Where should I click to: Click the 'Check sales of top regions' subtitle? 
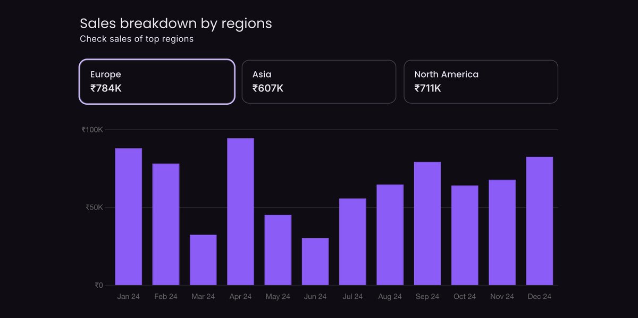tap(137, 39)
